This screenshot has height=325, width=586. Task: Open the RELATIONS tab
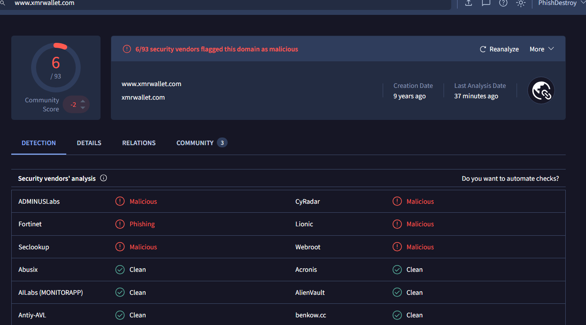(x=138, y=142)
